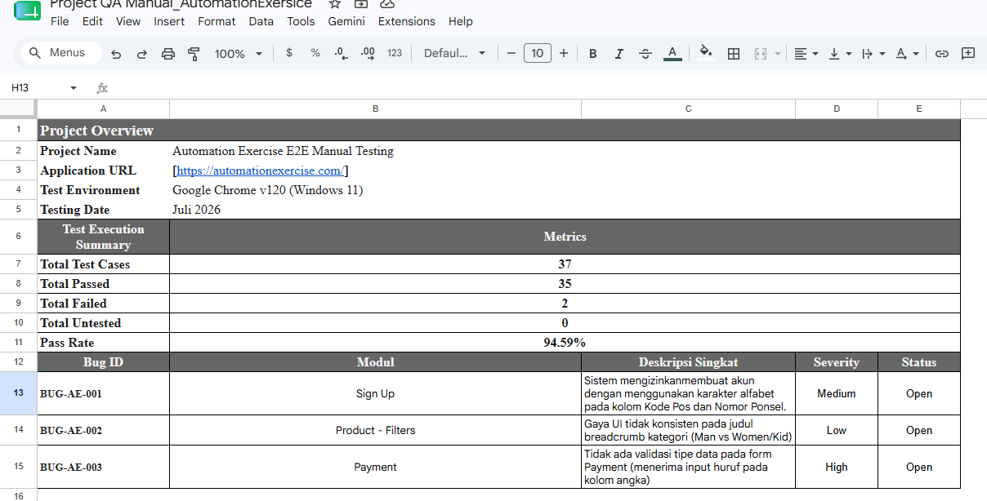Open the Format menu
The height and width of the screenshot is (501, 987).
tap(217, 21)
